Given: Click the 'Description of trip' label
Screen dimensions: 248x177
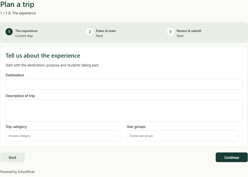Looking at the screenshot, I should click(20, 96).
